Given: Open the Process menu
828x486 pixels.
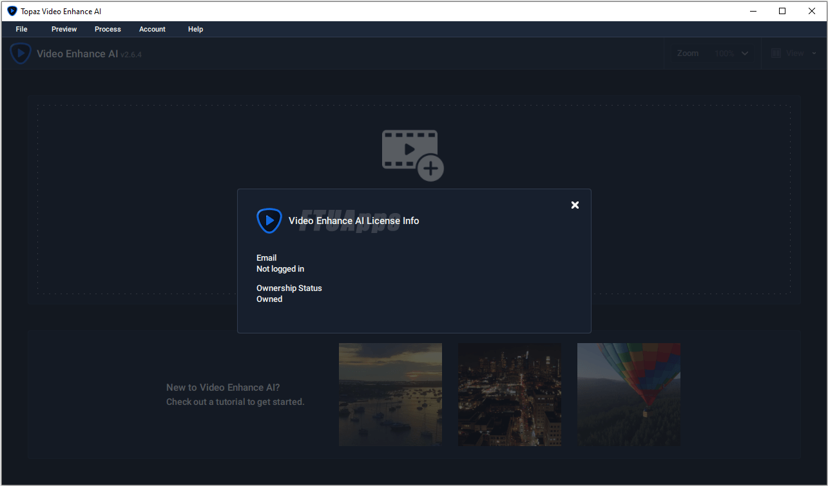Looking at the screenshot, I should 108,29.
